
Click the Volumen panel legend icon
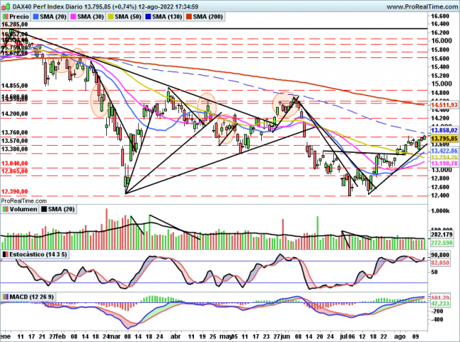click(x=4, y=209)
